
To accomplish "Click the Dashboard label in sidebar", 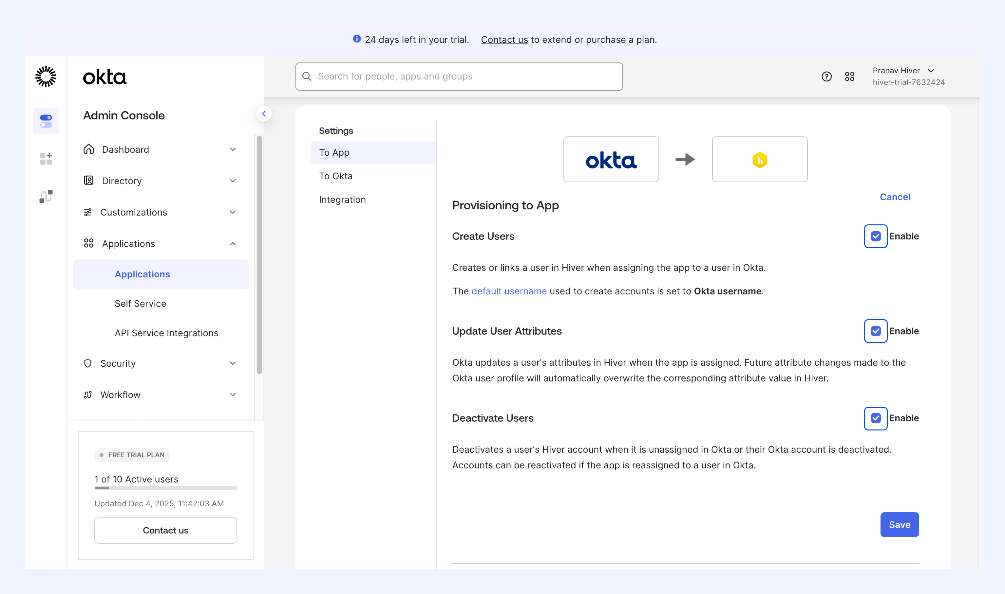I will [x=125, y=149].
